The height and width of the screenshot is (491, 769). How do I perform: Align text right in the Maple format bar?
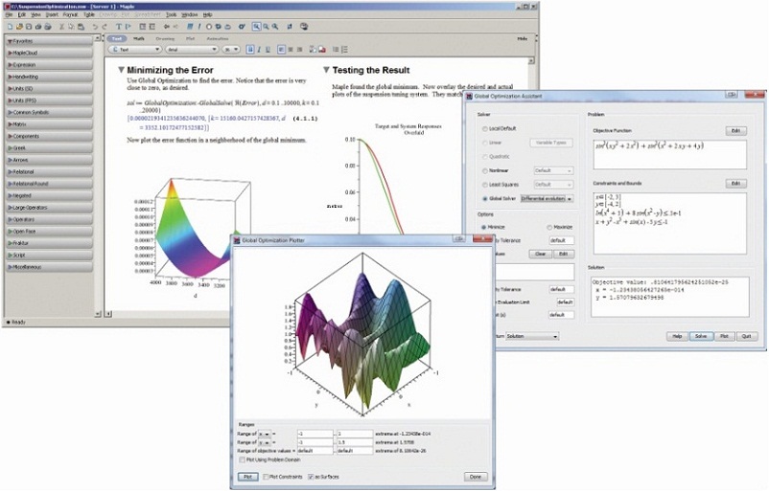pos(300,49)
